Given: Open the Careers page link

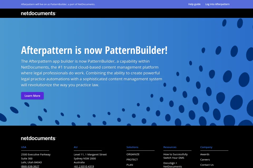Looking at the screenshot, I should pos(205,160).
